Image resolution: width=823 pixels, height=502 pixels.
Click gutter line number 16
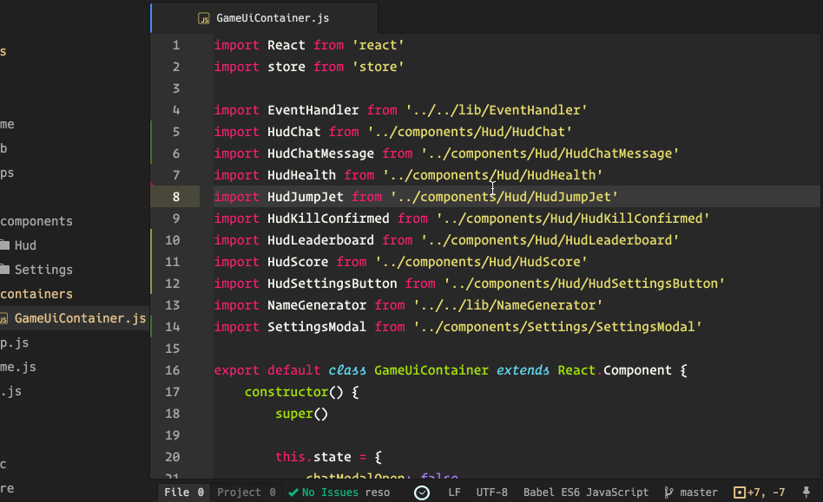173,370
